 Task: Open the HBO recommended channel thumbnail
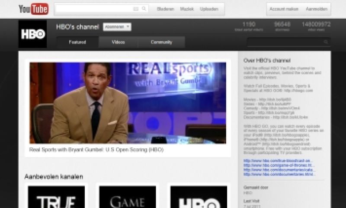[199, 197]
